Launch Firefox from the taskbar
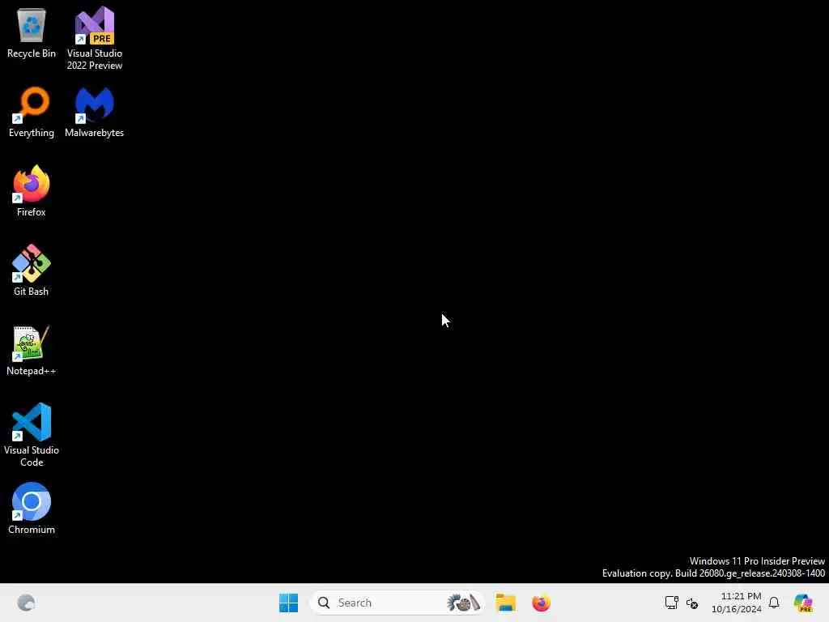The image size is (829, 622). pos(541,603)
